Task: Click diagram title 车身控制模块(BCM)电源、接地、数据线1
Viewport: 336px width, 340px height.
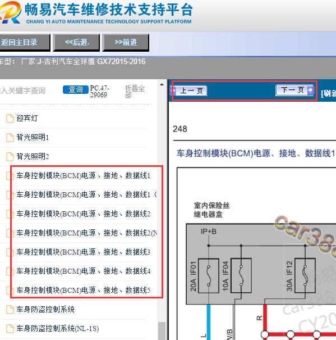Action: click(256, 153)
